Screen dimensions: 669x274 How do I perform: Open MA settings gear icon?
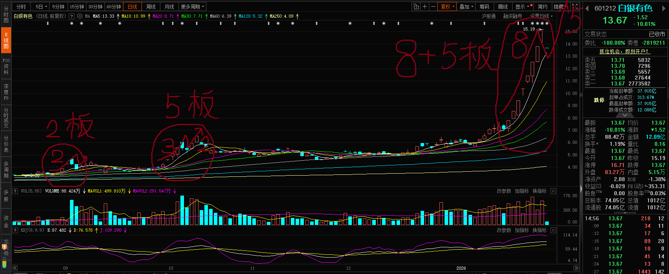click(x=80, y=16)
